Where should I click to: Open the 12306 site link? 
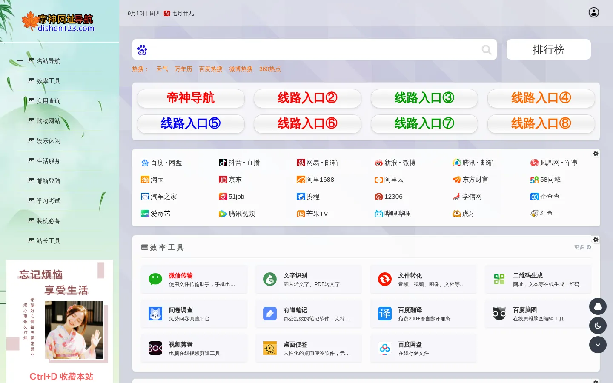388,197
